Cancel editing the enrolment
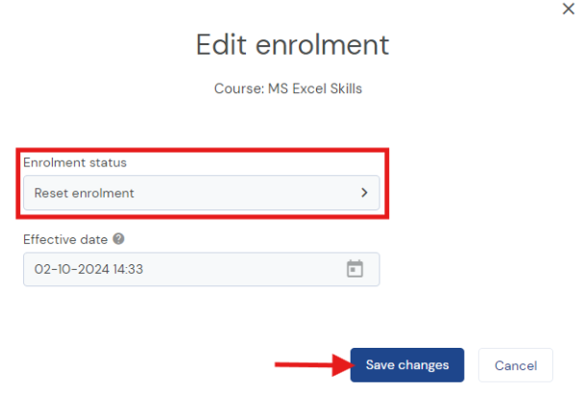585x393 pixels. click(x=516, y=365)
